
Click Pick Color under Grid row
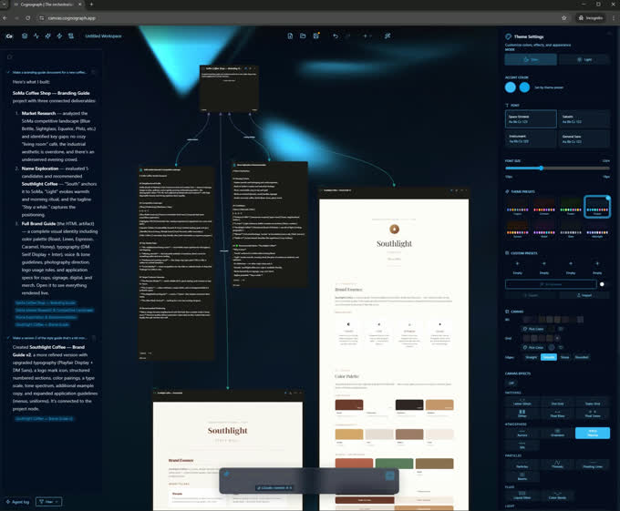pos(533,348)
